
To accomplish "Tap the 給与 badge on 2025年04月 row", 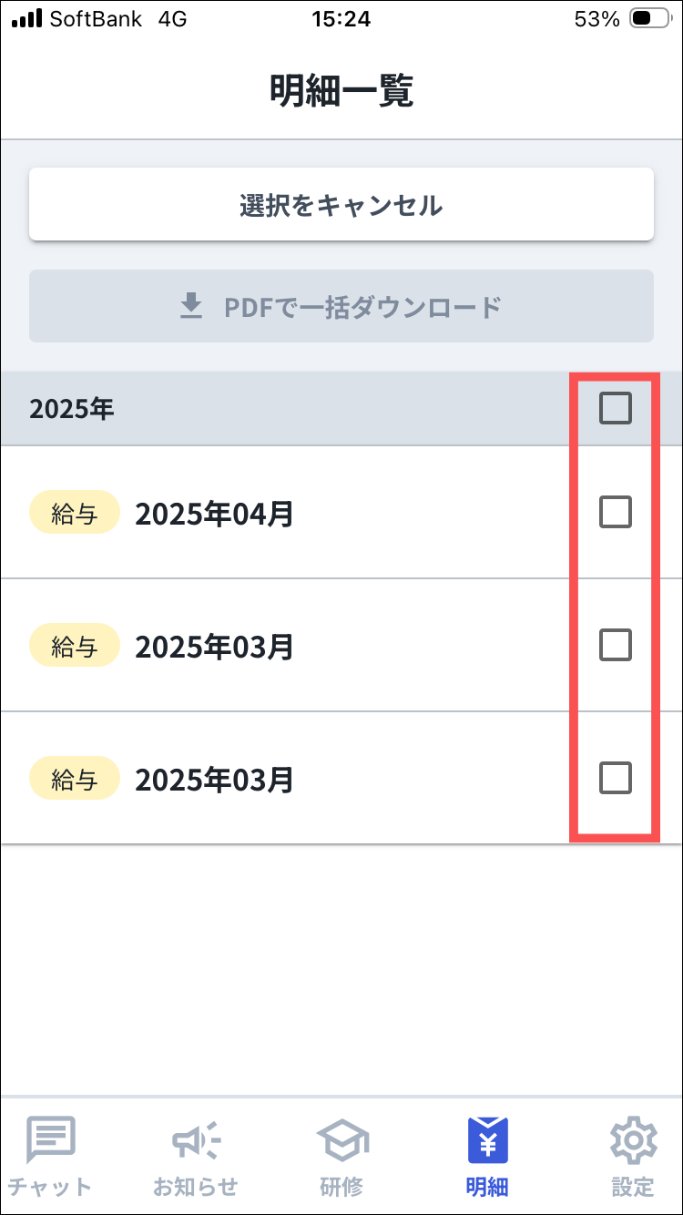I will 75,514.
